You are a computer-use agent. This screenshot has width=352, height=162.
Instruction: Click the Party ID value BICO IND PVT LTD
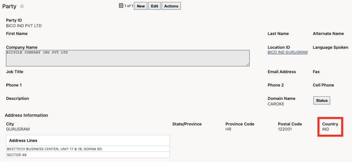24,26
